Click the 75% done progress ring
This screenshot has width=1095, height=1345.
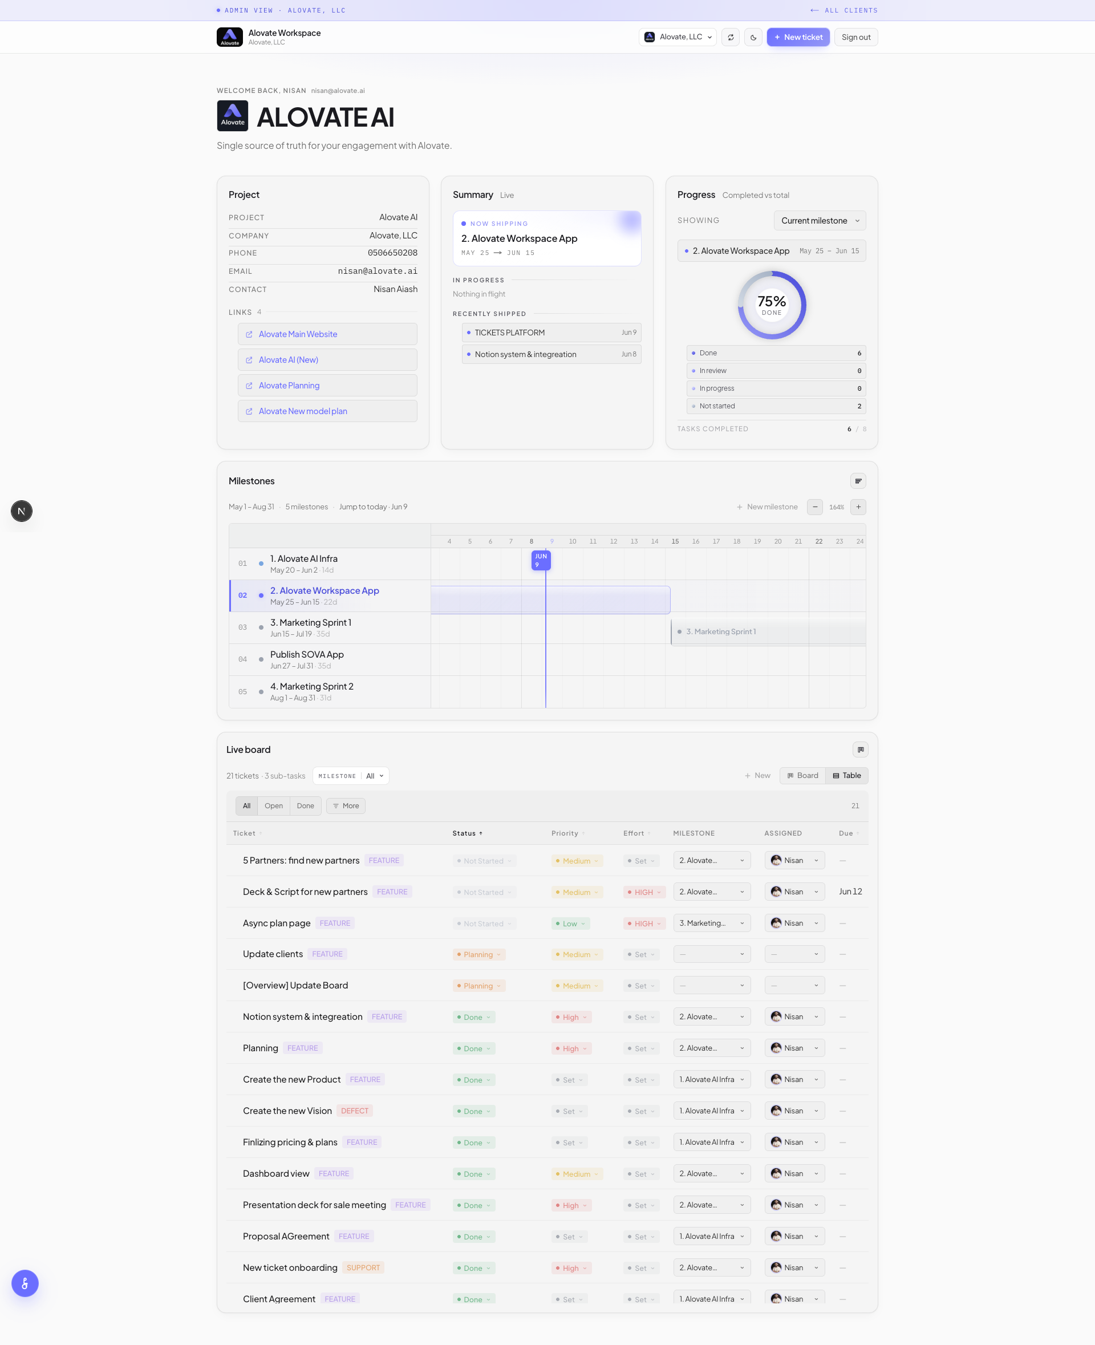tap(772, 305)
